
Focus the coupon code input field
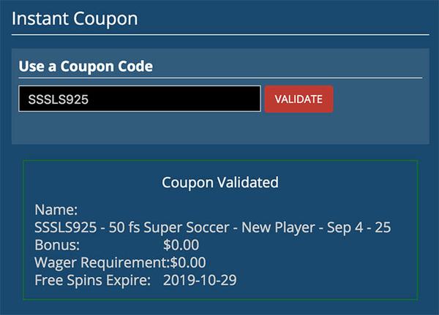(x=139, y=99)
